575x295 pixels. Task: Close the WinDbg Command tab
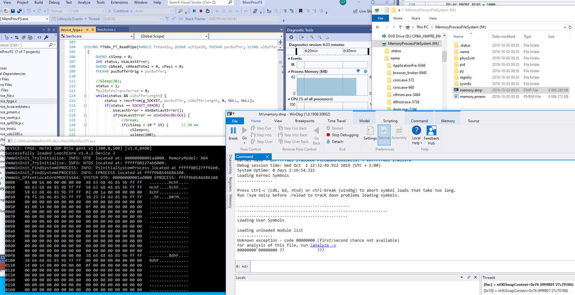click(x=267, y=156)
